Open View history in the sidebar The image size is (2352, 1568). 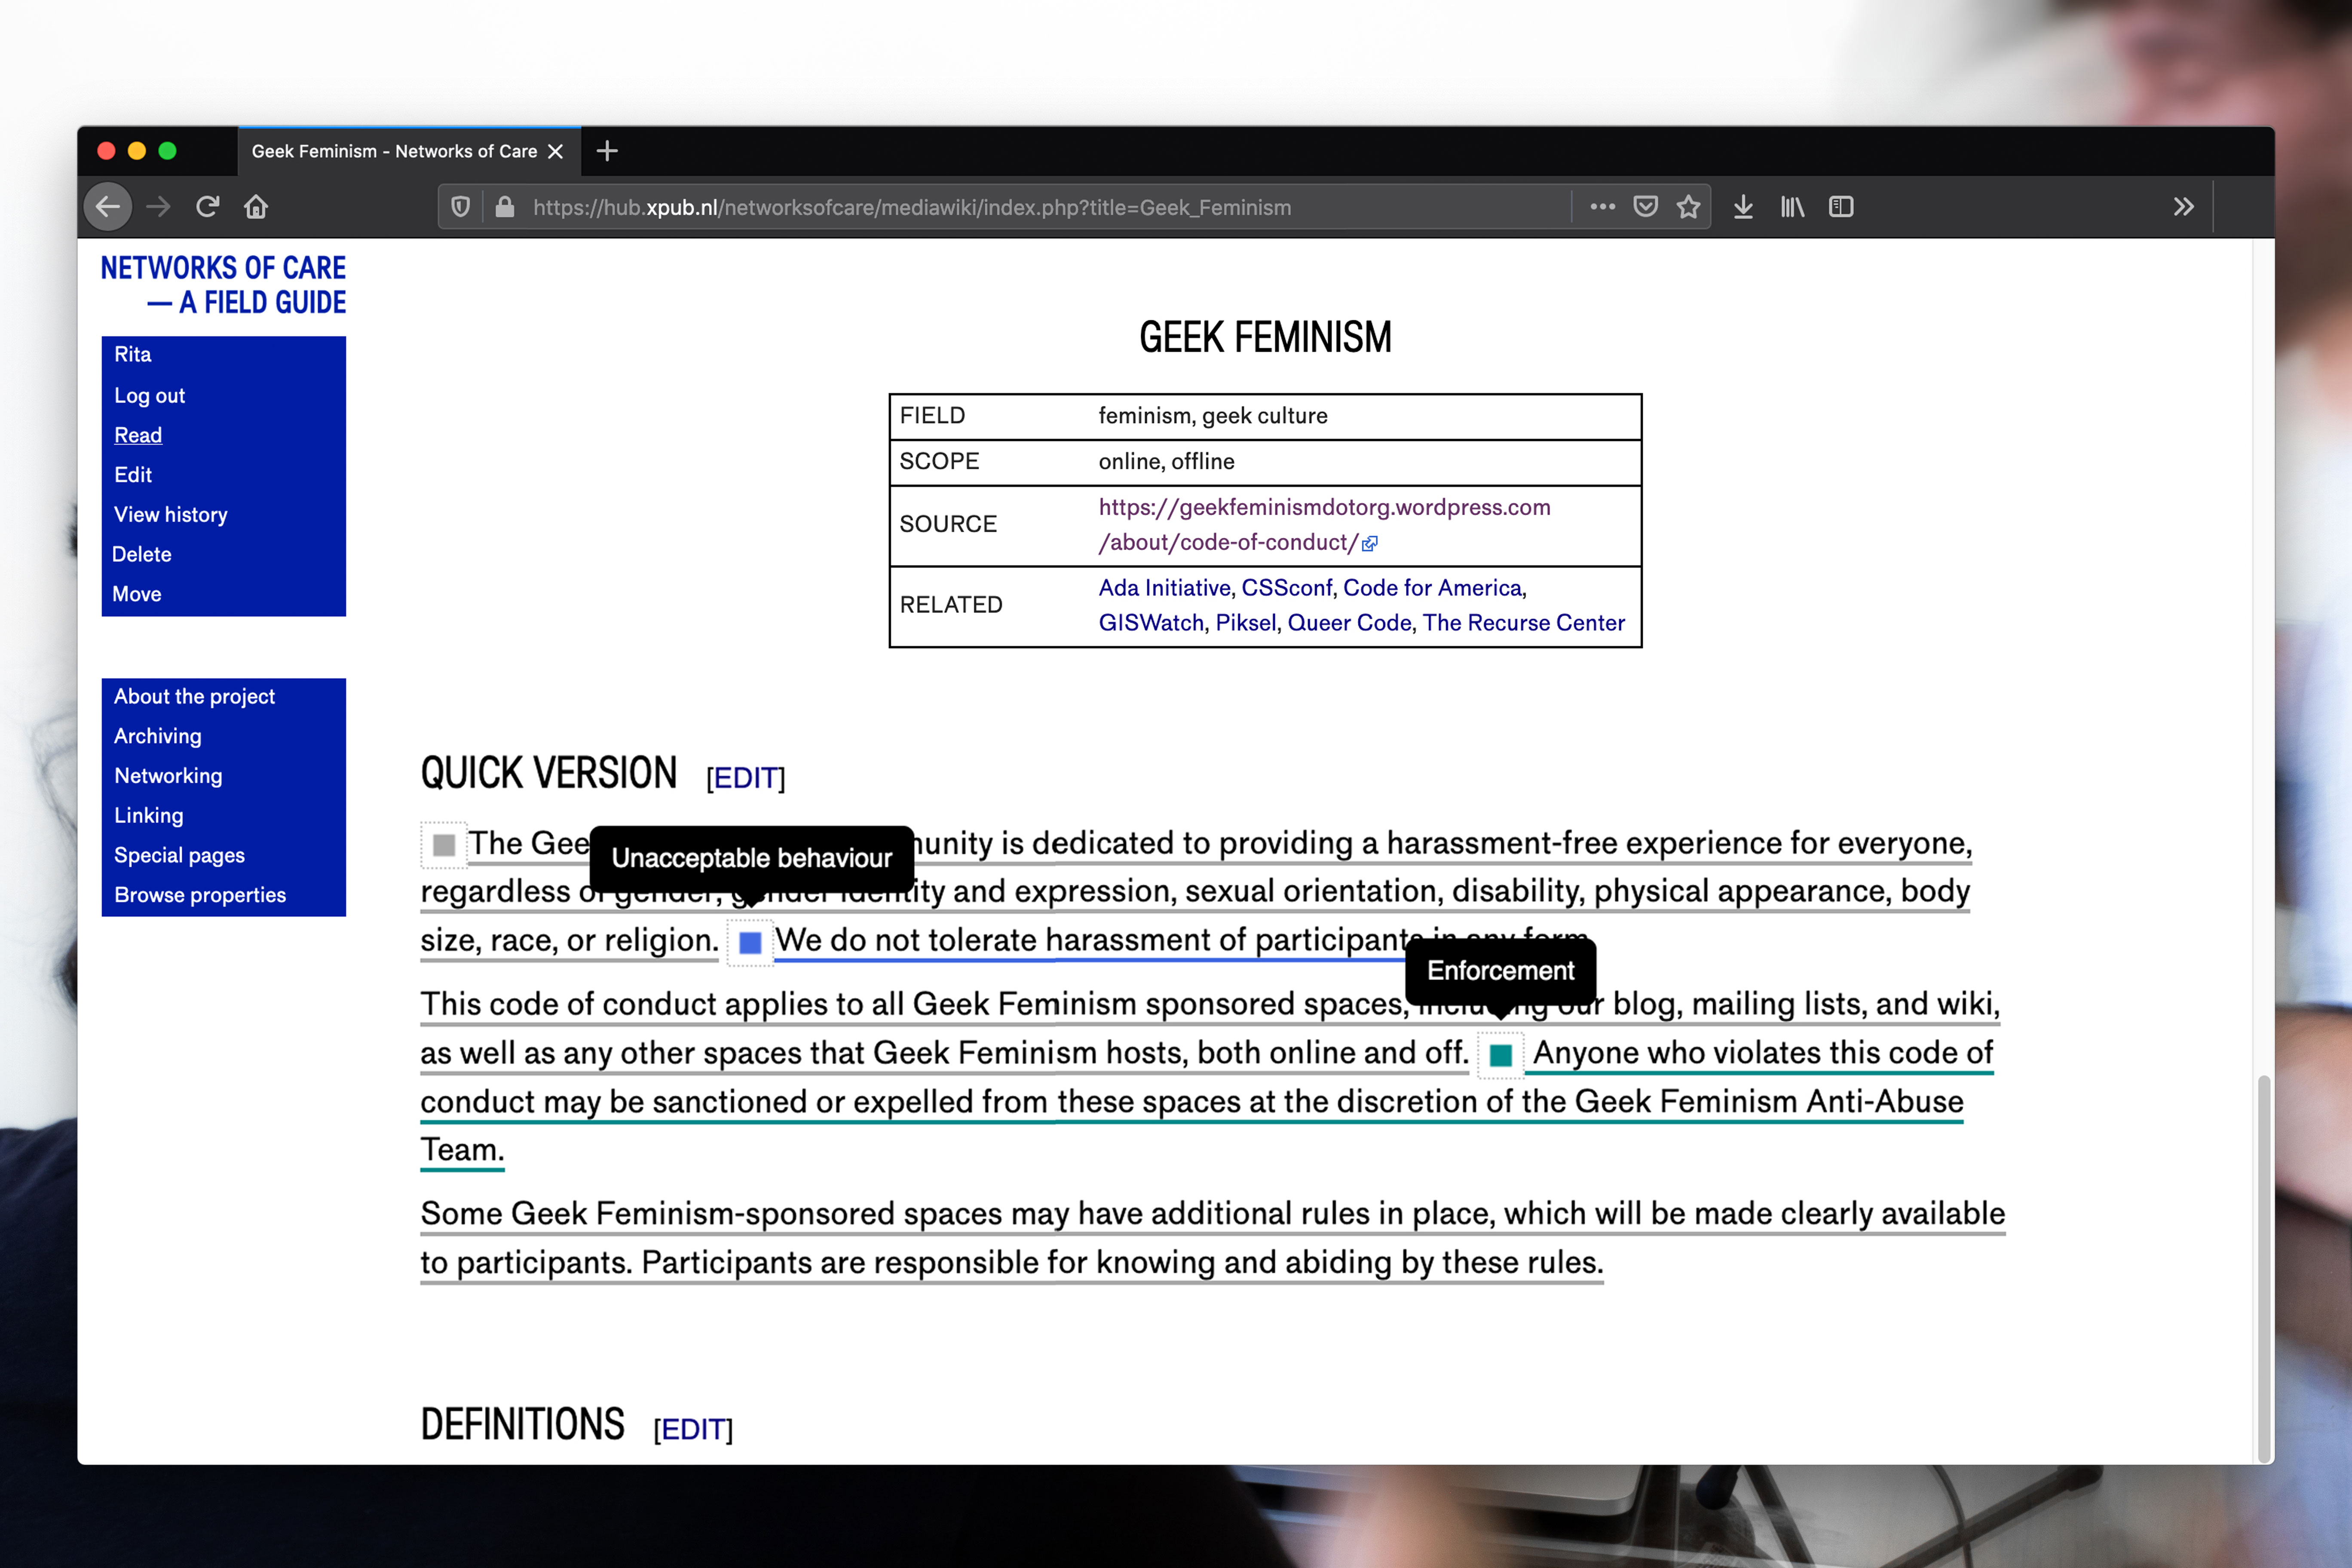click(x=170, y=514)
